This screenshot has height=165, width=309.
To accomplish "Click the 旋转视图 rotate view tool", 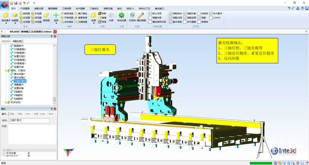I will tap(67, 13).
